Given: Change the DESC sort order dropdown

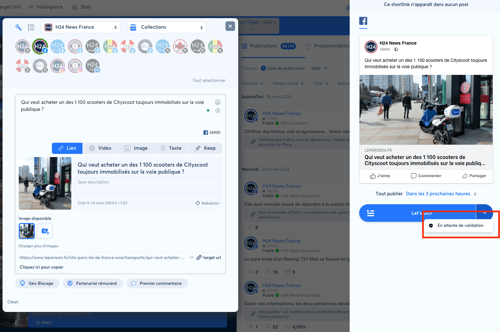Looking at the screenshot, I should pyautogui.click(x=319, y=69).
